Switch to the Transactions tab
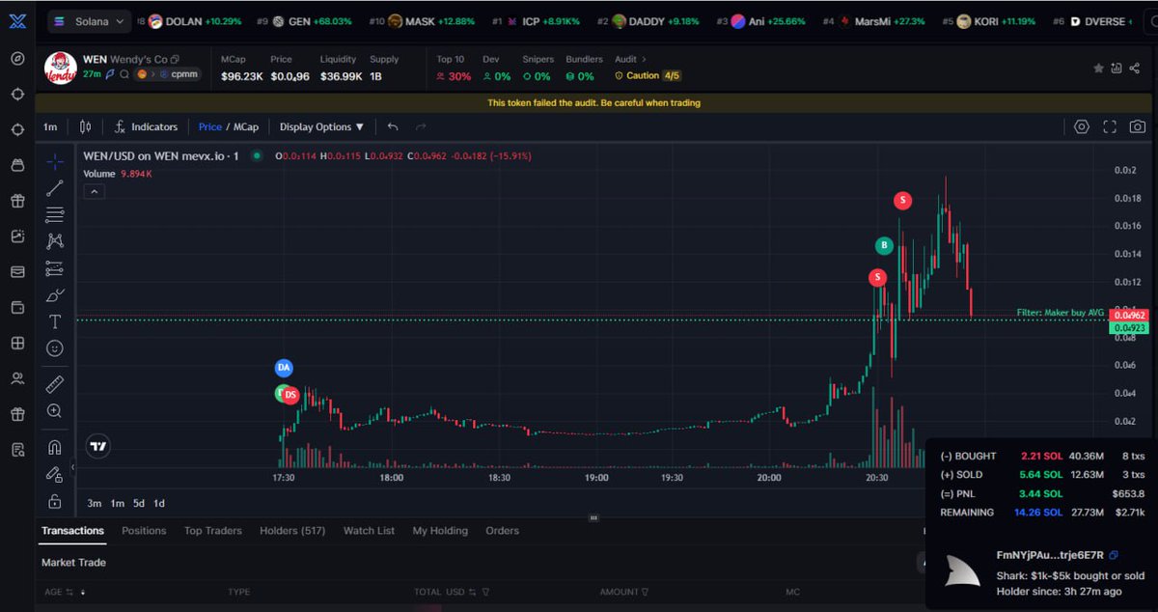The image size is (1158, 612). pos(72,530)
